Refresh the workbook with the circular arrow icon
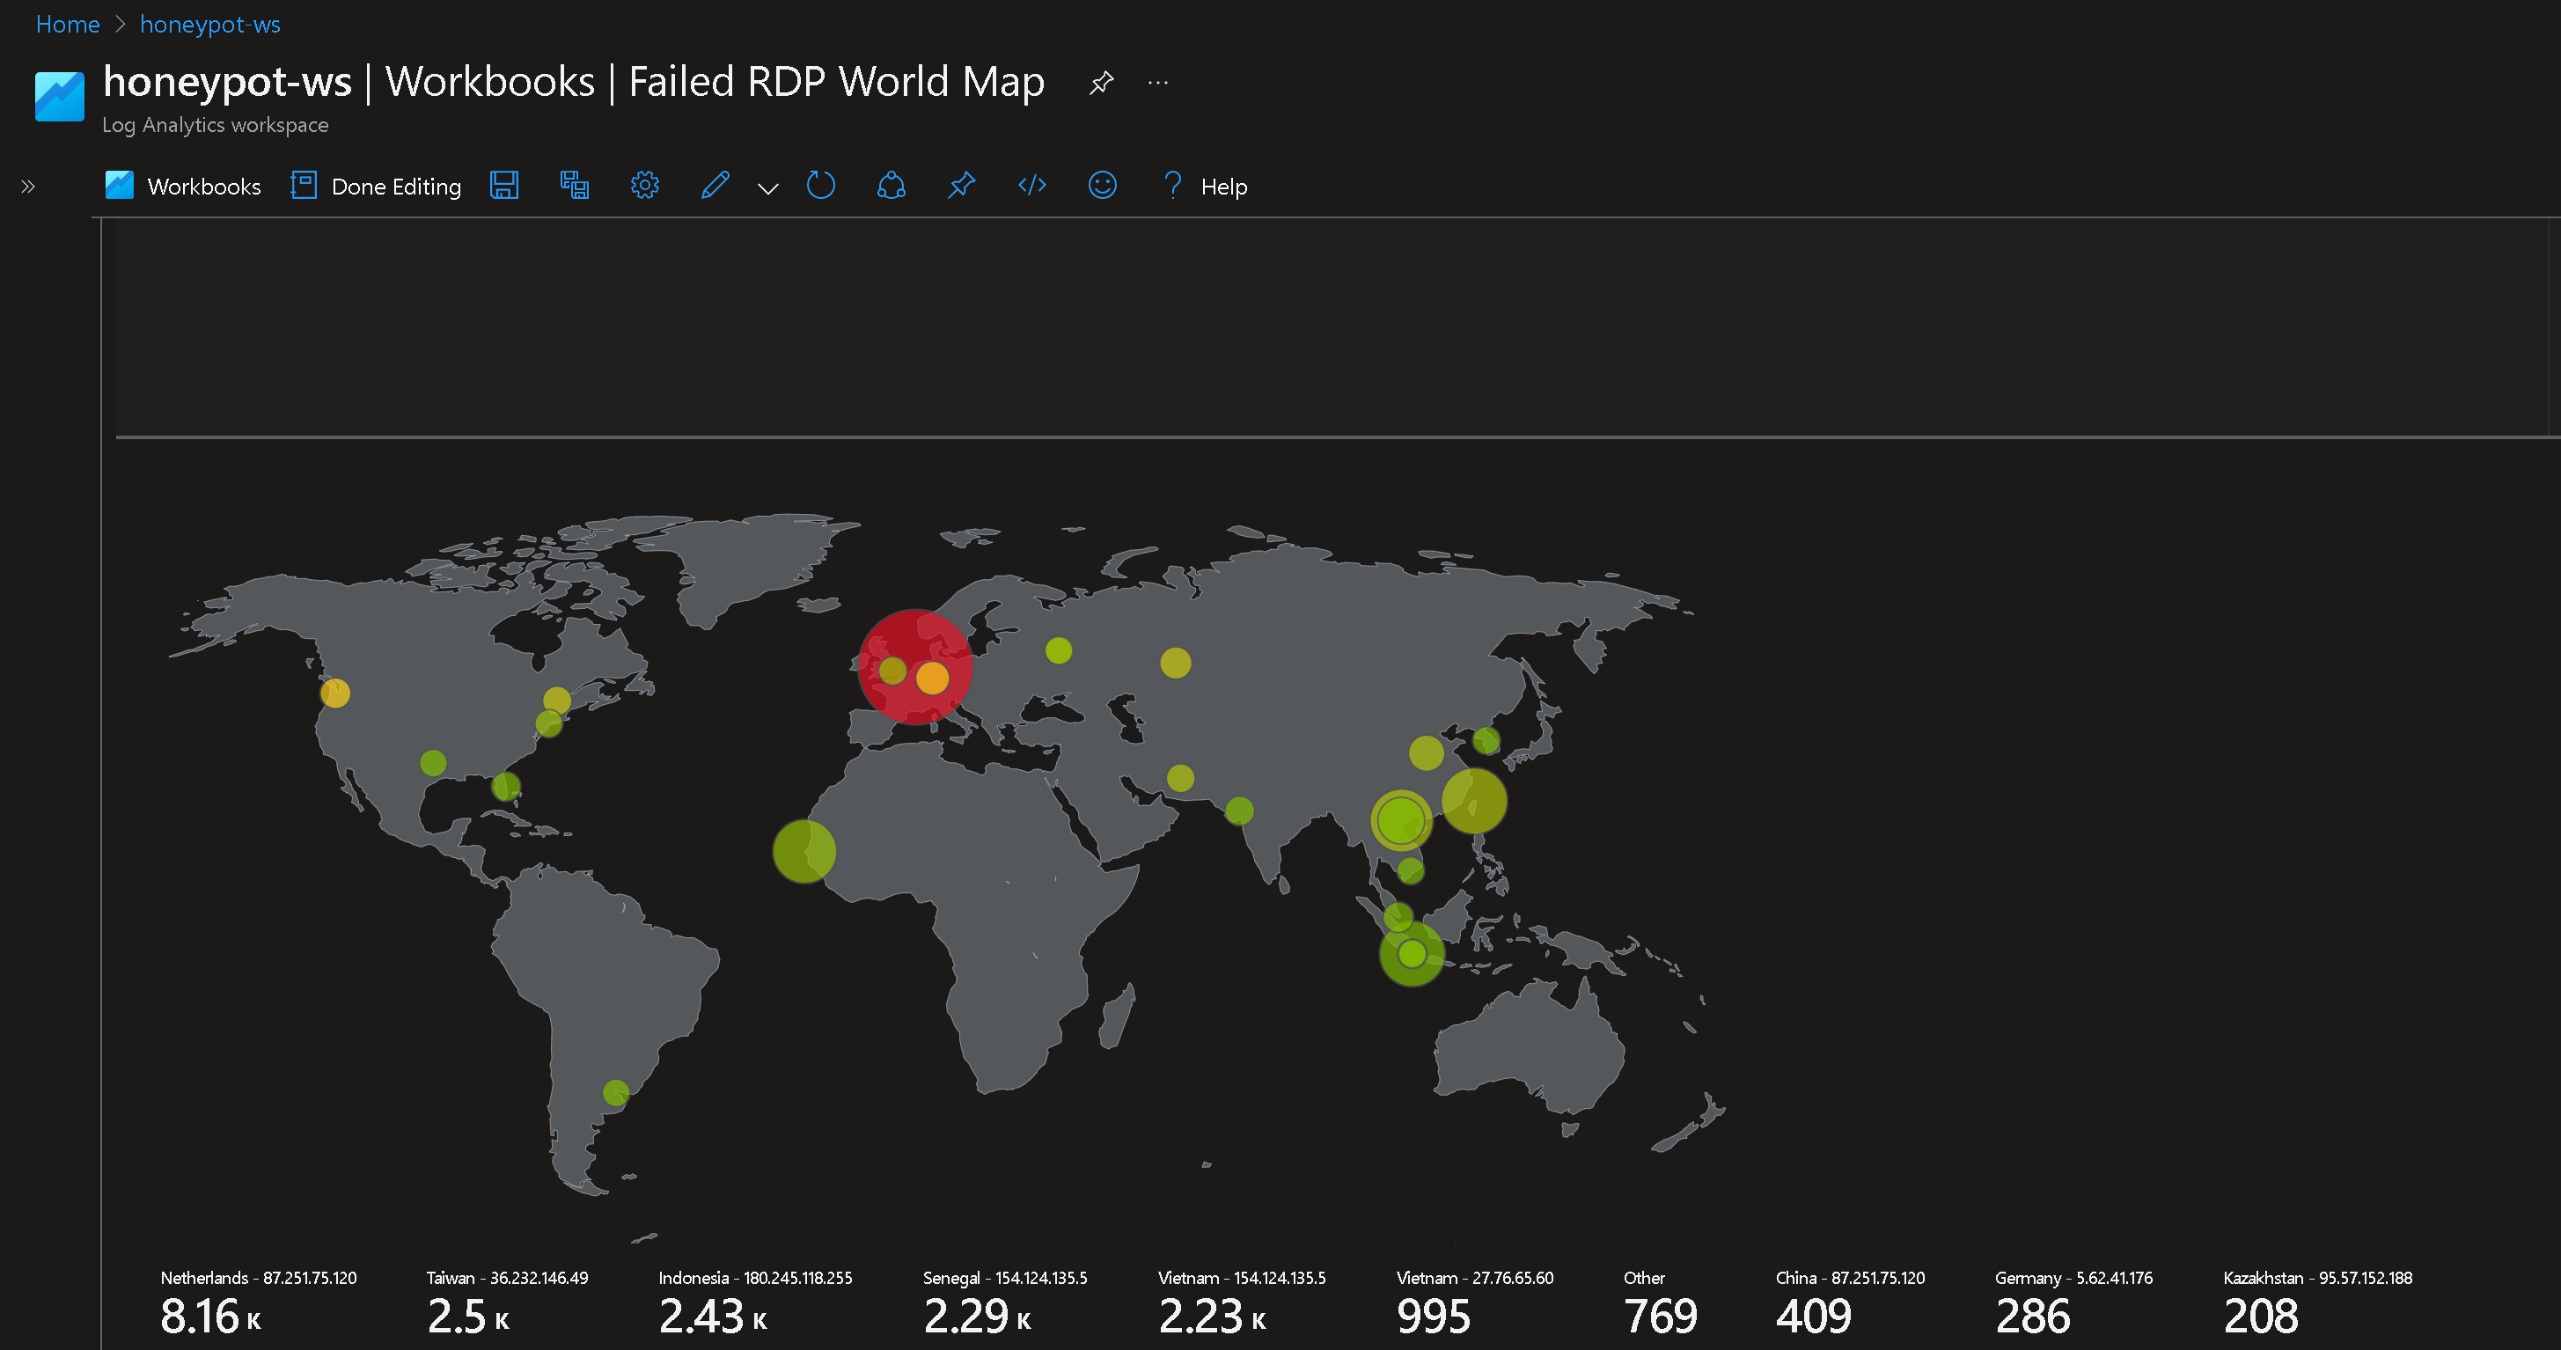Image resolution: width=2561 pixels, height=1350 pixels. coord(820,185)
